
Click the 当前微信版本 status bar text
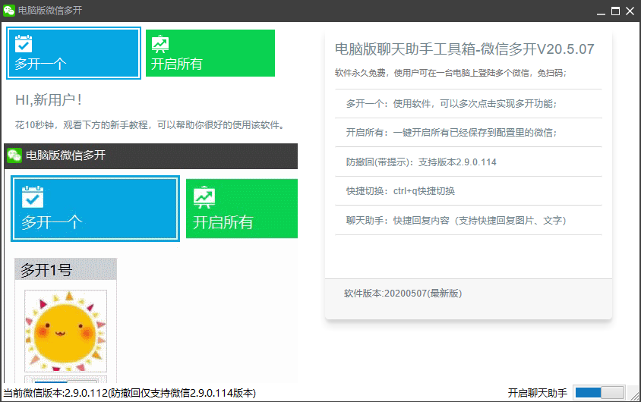(x=129, y=393)
